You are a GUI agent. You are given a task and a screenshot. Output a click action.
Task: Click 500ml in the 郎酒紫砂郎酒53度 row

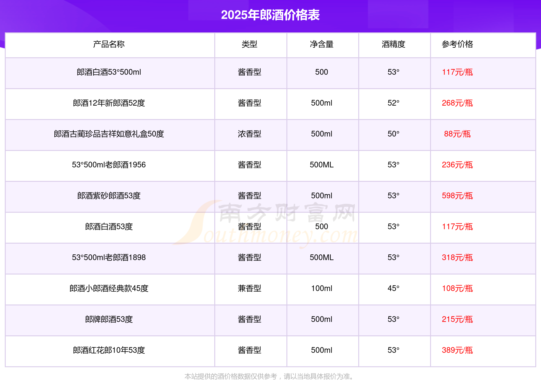pos(322,196)
